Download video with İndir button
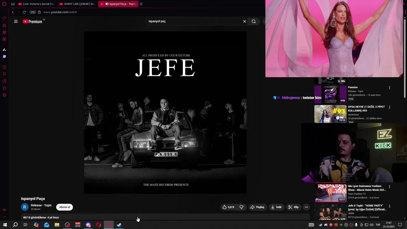Image resolution: width=407 pixels, height=229 pixels. (276, 207)
